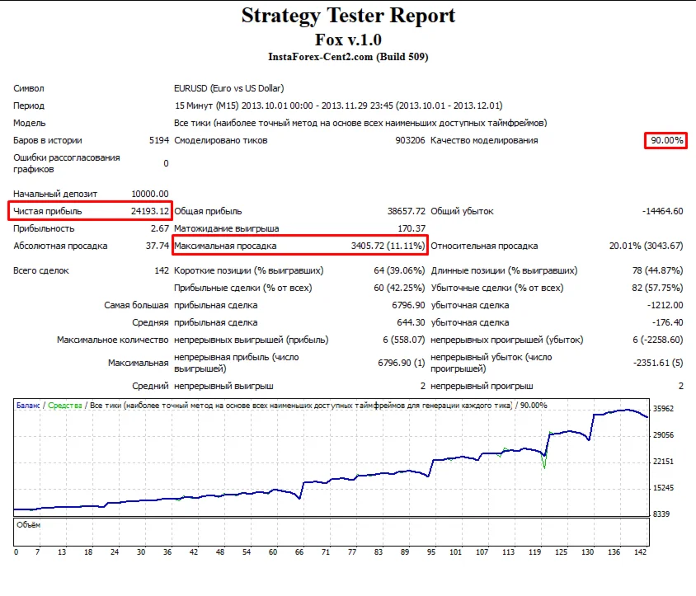Click the 142 x-axis trade number
Image resolution: width=696 pixels, height=596 pixels.
pos(640,552)
